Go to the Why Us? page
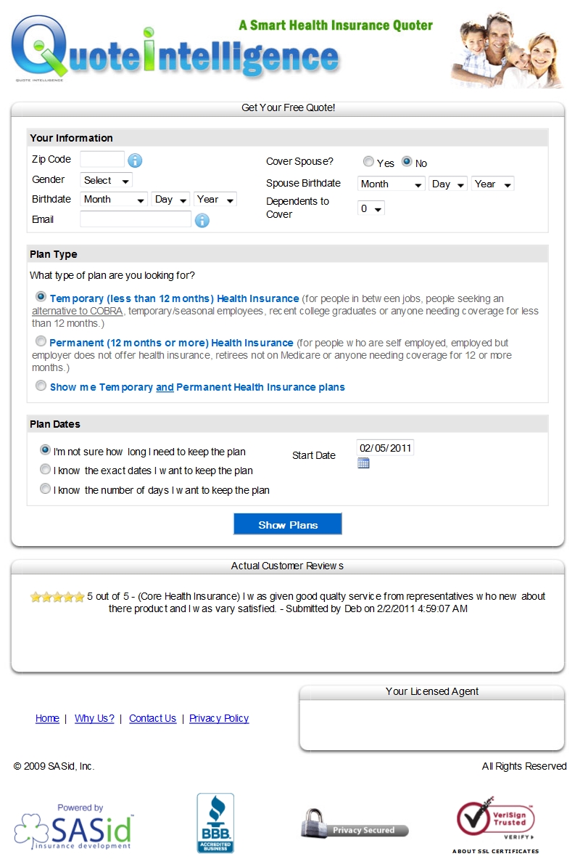The image size is (575, 859). (95, 718)
